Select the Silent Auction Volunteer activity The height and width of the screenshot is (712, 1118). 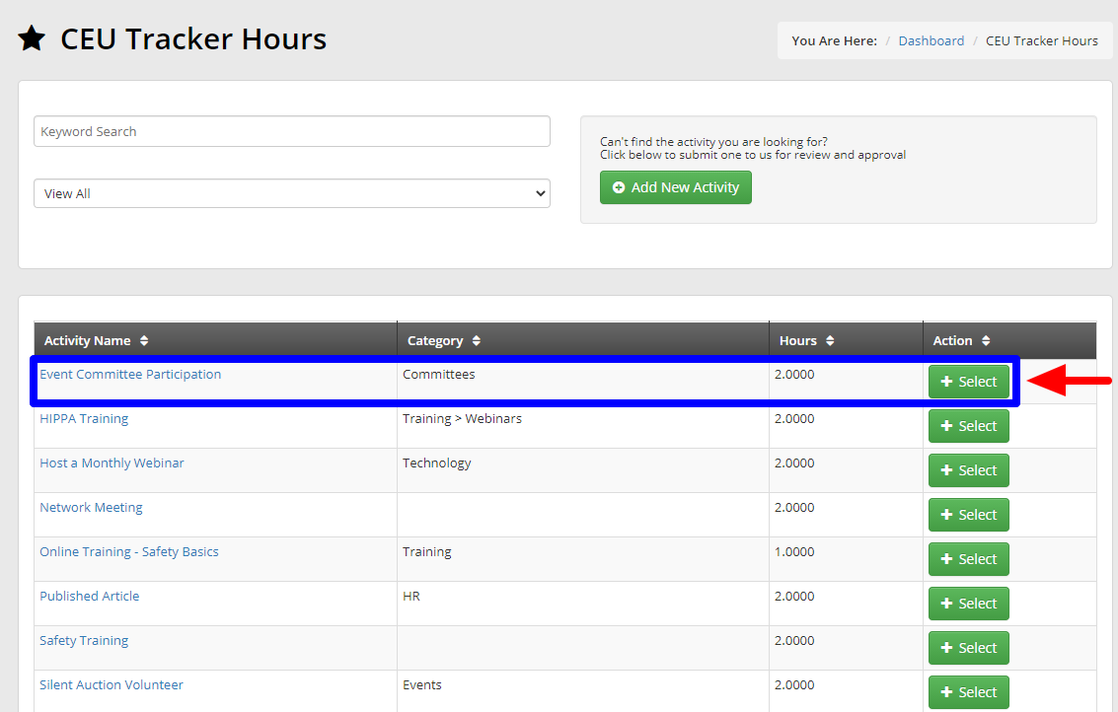[968, 692]
